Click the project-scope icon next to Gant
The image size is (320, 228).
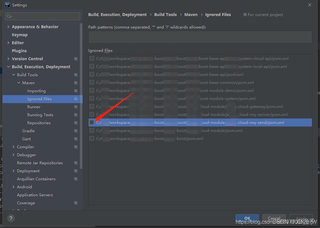coord(76,139)
